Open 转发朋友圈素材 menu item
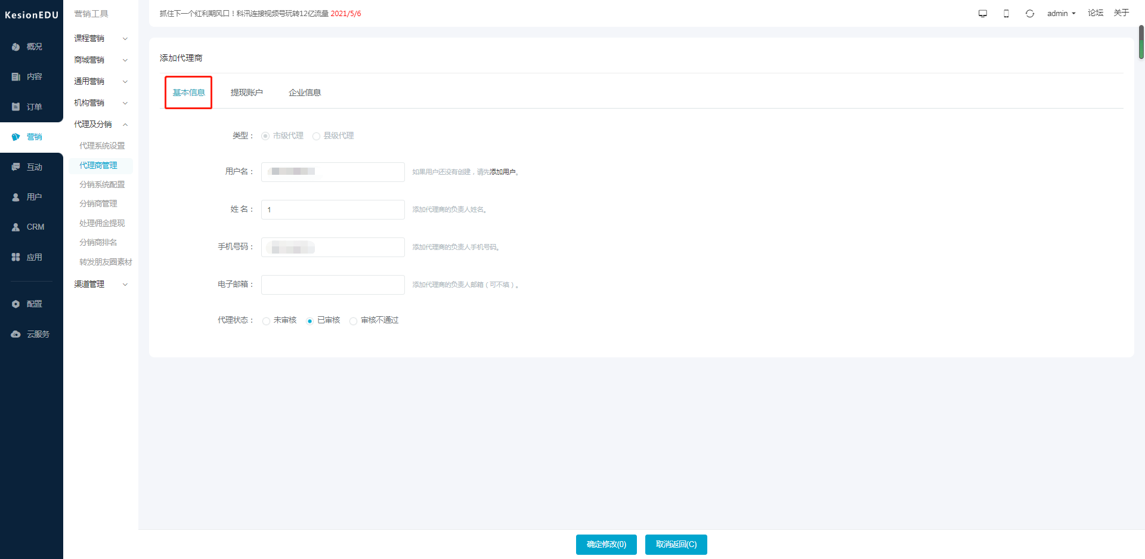The height and width of the screenshot is (559, 1145). pos(106,262)
